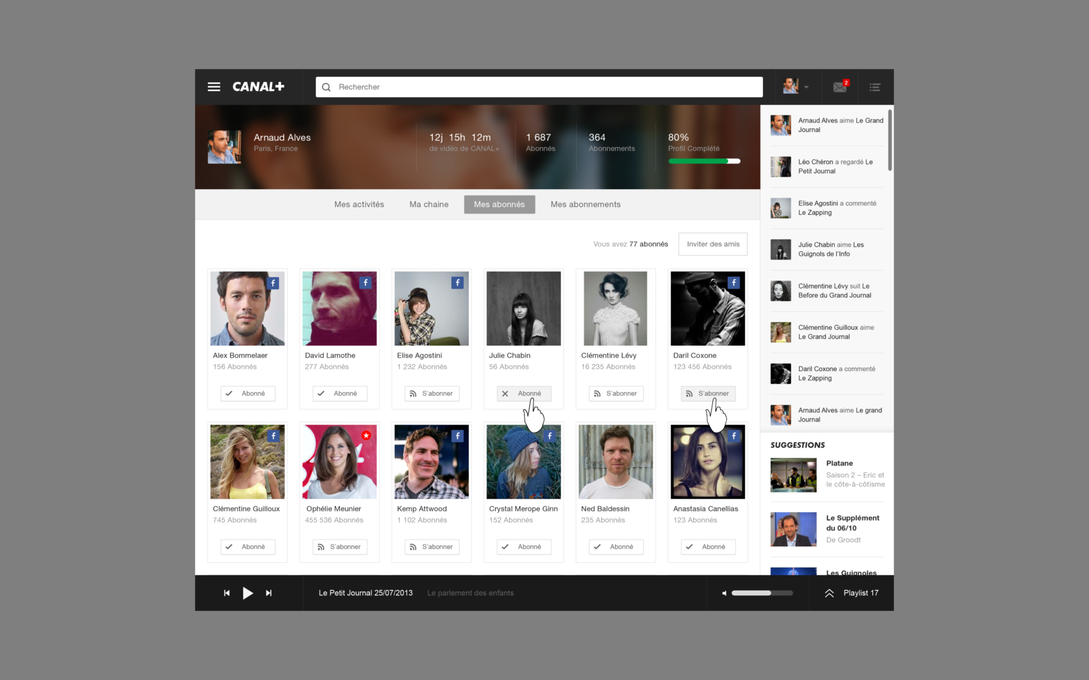Viewport: 1089px width, 680px height.
Task: Open the hamburger menu next to CANAL+
Action: [x=214, y=87]
